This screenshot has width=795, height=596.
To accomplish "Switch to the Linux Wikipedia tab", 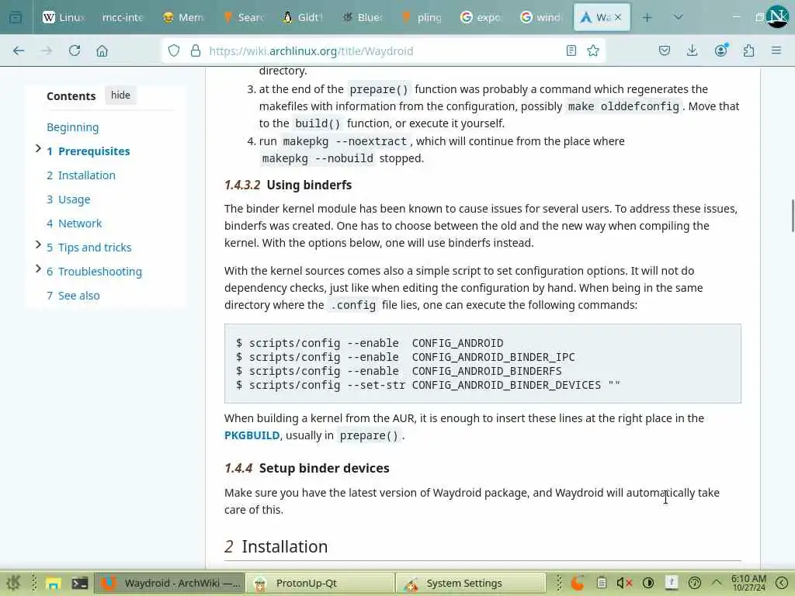I will (x=64, y=18).
